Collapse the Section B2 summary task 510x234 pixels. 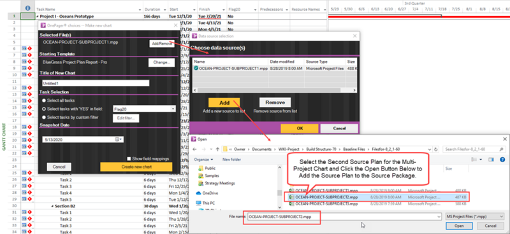click(x=52, y=206)
